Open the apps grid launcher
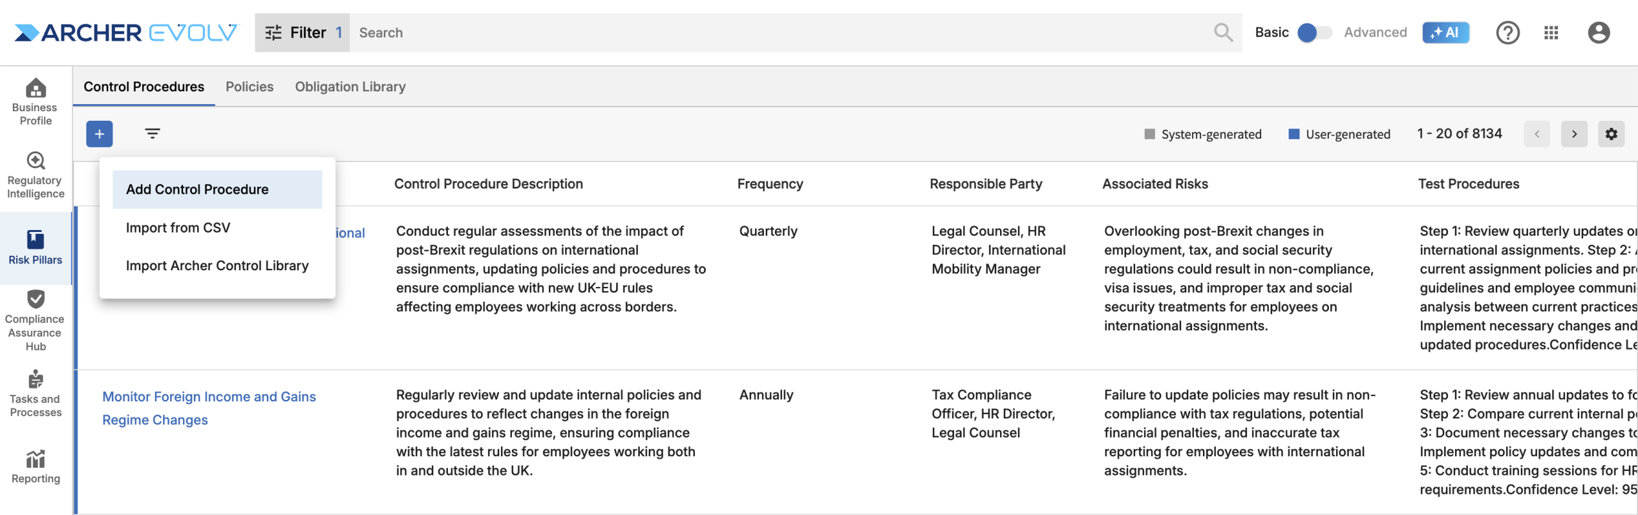 (1551, 33)
